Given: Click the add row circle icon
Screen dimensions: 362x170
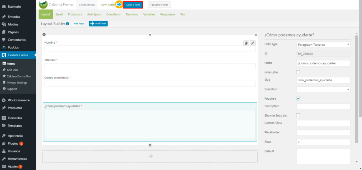Looking at the screenshot, I should [150, 145].
